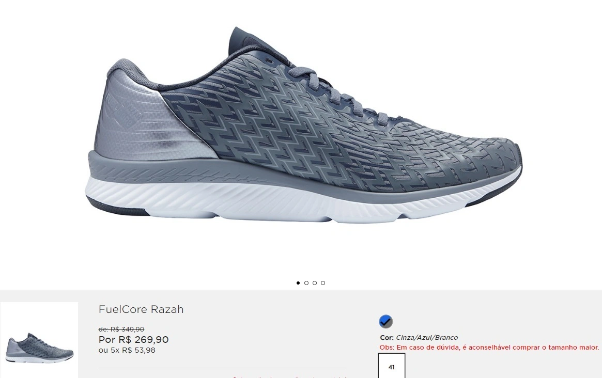
Task: Select the first carousel dot indicator
Action: pyautogui.click(x=298, y=283)
